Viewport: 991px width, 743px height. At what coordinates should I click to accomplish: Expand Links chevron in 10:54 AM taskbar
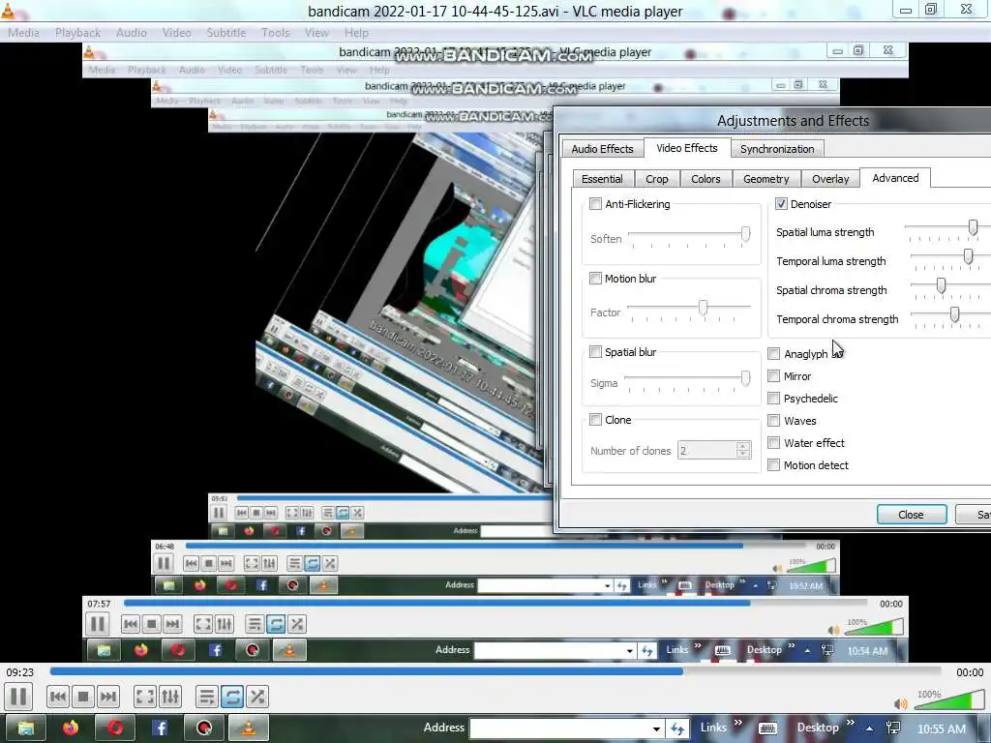point(698,645)
